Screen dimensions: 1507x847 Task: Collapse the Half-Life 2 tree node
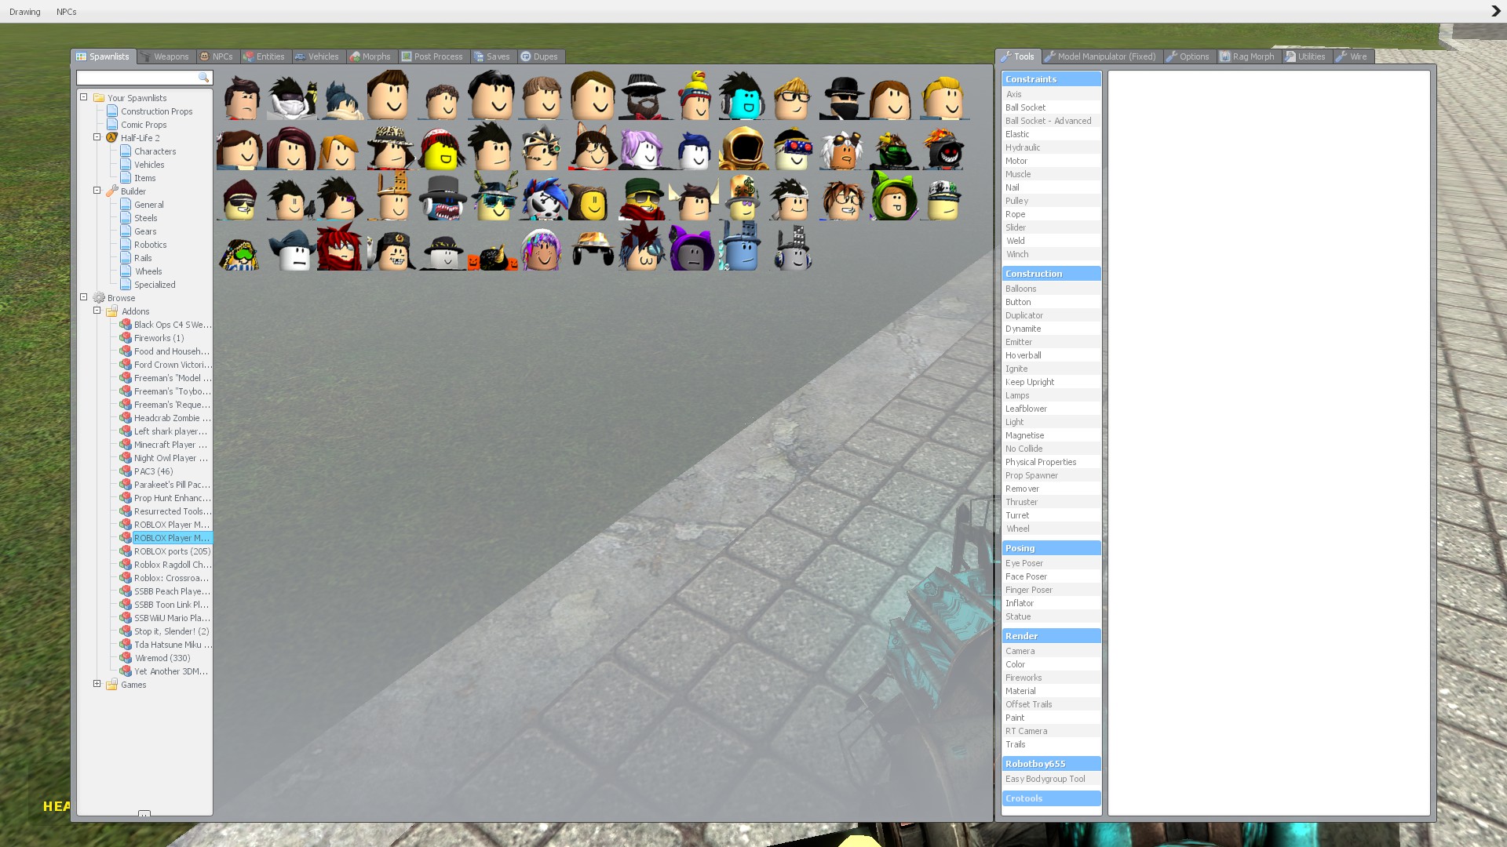click(97, 137)
